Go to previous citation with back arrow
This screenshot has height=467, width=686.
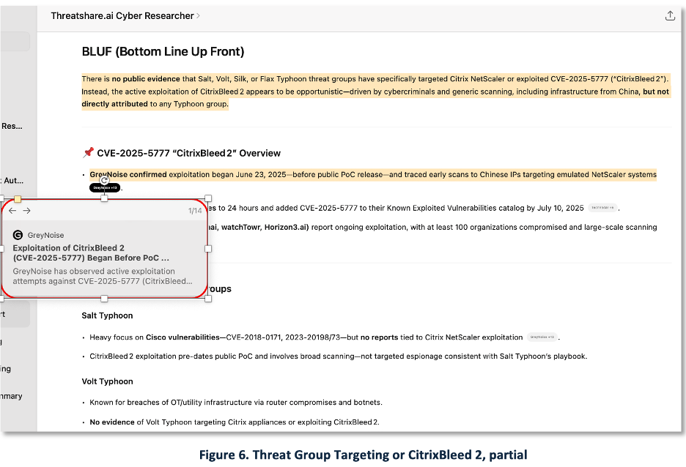(x=12, y=211)
